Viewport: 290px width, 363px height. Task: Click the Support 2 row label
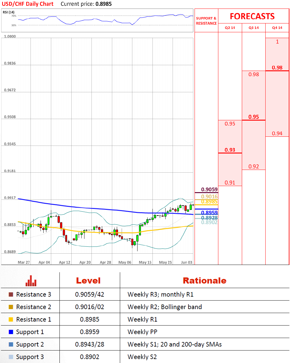coord(30,344)
